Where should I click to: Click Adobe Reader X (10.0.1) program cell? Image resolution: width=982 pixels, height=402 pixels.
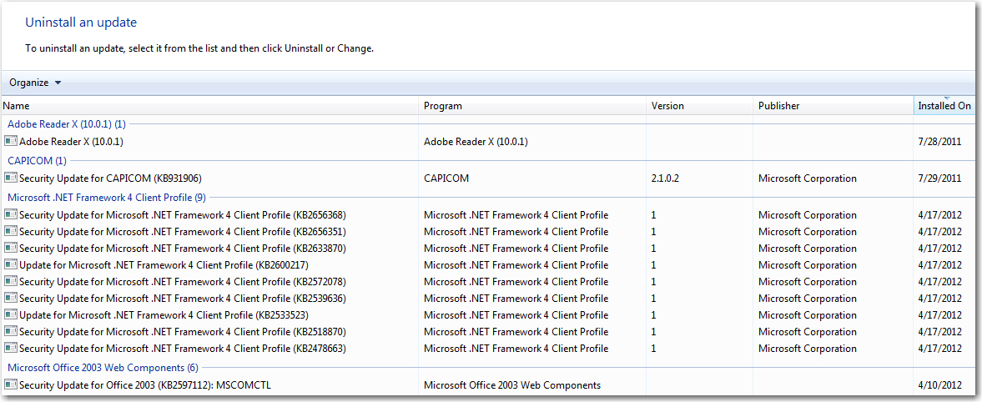pyautogui.click(x=476, y=142)
